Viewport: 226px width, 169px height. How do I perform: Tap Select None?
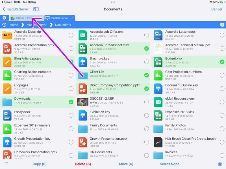click(169, 164)
